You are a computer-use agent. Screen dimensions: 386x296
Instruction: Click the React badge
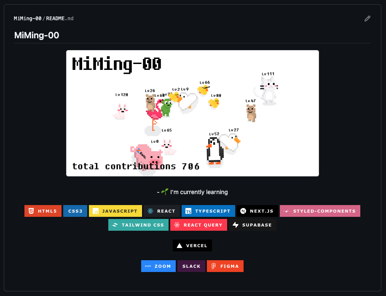(x=162, y=211)
